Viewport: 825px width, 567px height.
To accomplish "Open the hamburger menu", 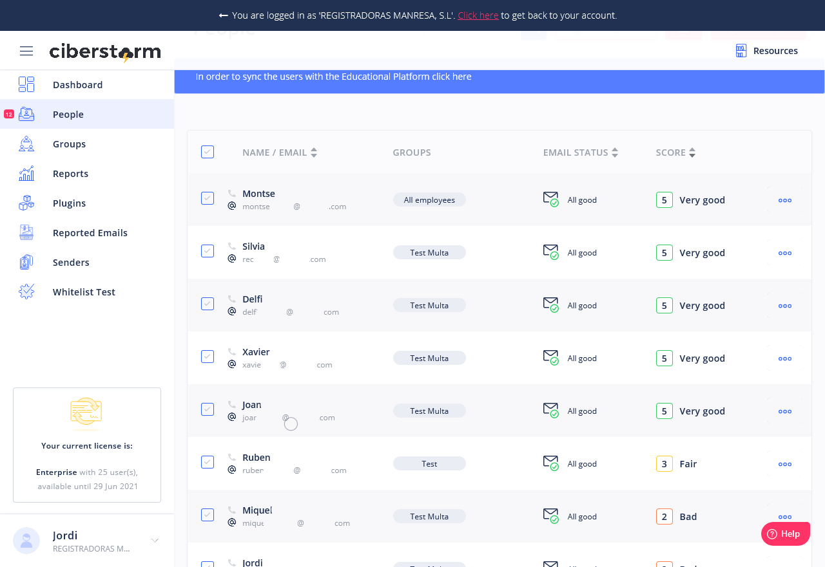I will point(26,51).
